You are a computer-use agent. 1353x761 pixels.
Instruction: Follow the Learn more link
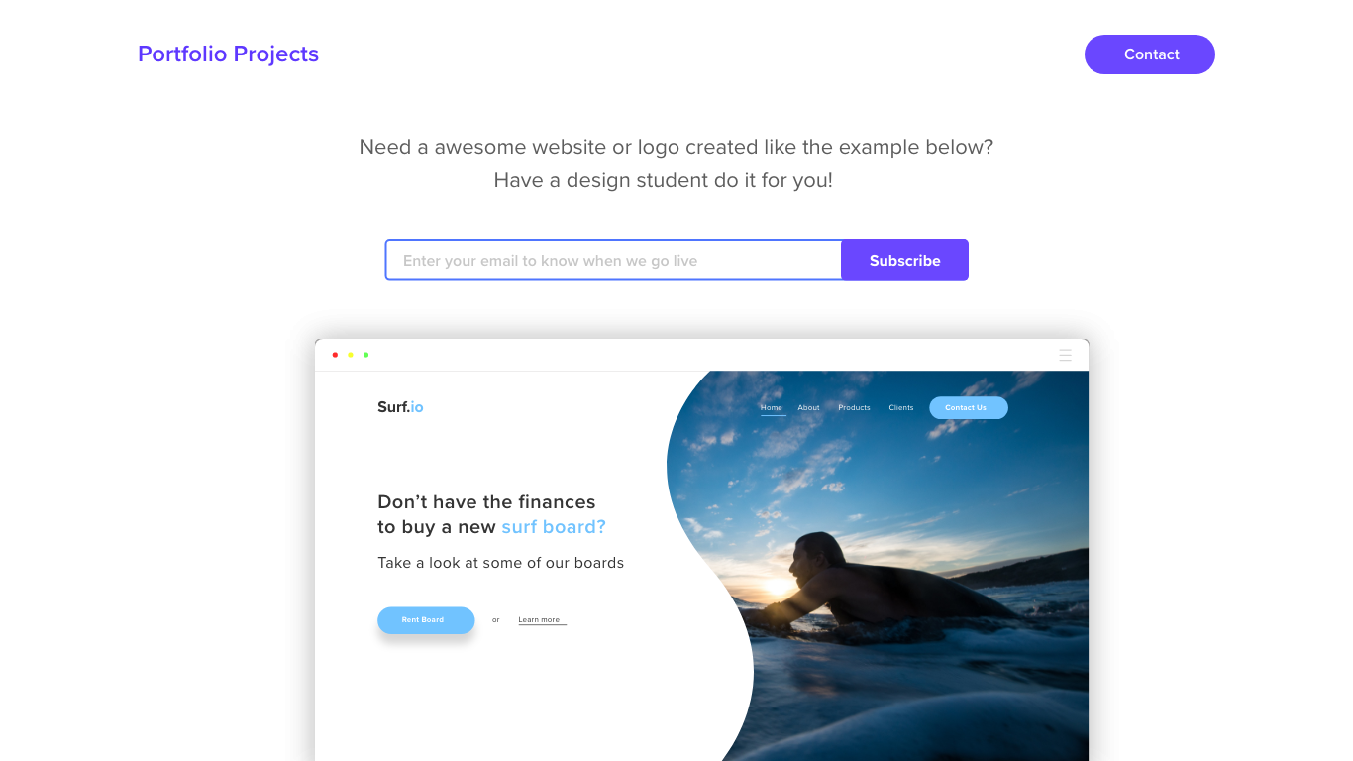539,620
